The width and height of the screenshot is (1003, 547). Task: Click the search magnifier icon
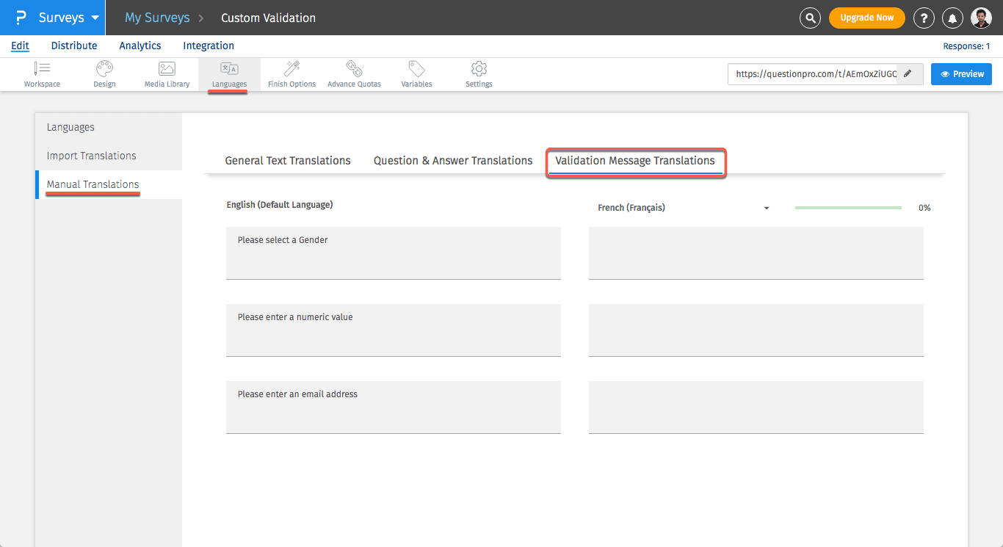click(x=810, y=18)
